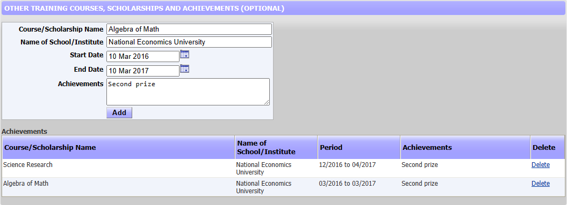This screenshot has width=567, height=205.
Task: Open the Start Date calendar picker icon
Action: coord(185,55)
